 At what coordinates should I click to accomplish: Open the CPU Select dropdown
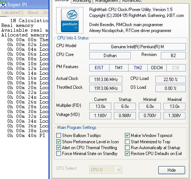coord(106,170)
